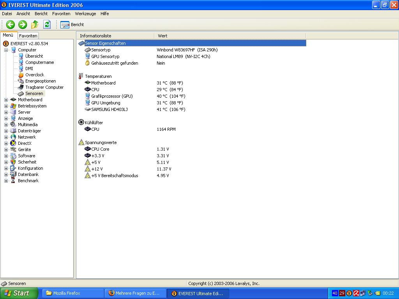Expand the Betriebssystem tree node
399x299 pixels.
[x=6, y=106]
